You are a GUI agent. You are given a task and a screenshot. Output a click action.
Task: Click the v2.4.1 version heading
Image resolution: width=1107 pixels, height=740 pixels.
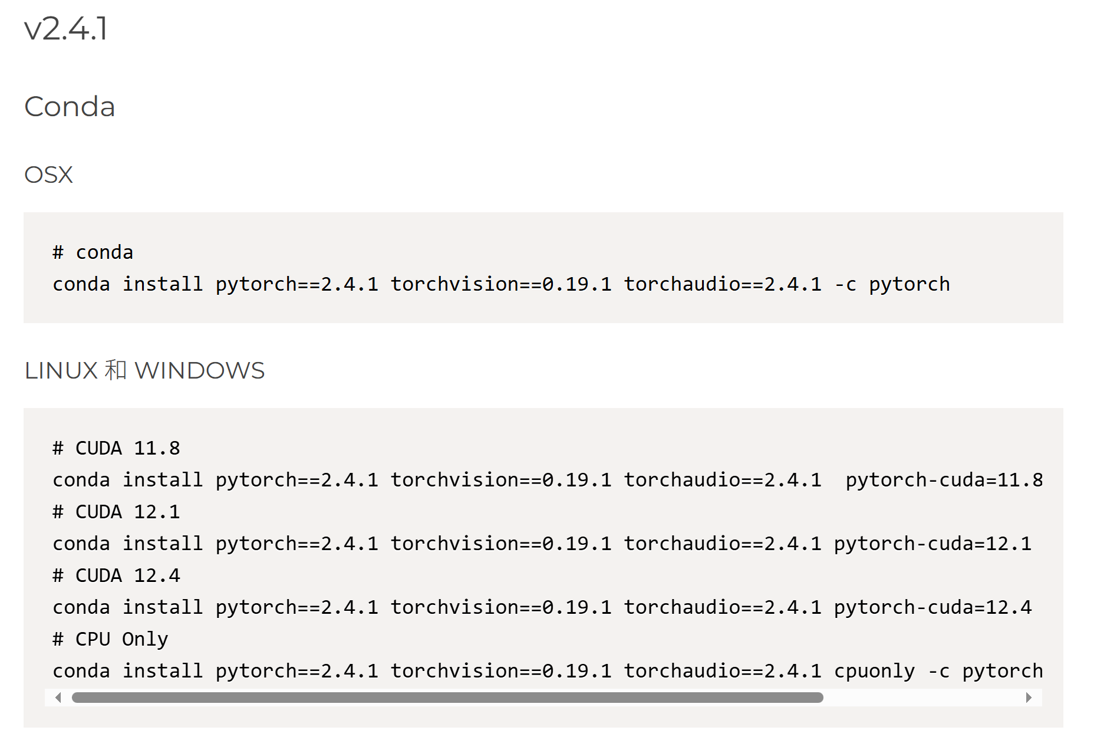[66, 28]
